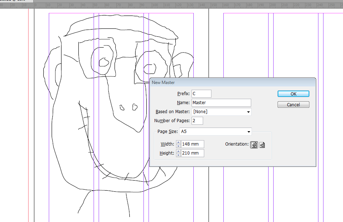Open the Based on Master dropdown
343x222 pixels.
(221, 112)
